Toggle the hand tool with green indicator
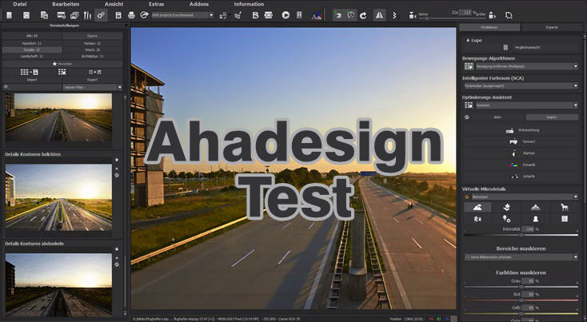587x322 pixels. pyautogui.click(x=337, y=15)
